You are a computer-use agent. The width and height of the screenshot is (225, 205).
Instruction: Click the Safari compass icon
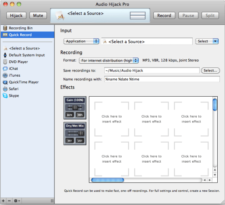[x=5, y=89]
